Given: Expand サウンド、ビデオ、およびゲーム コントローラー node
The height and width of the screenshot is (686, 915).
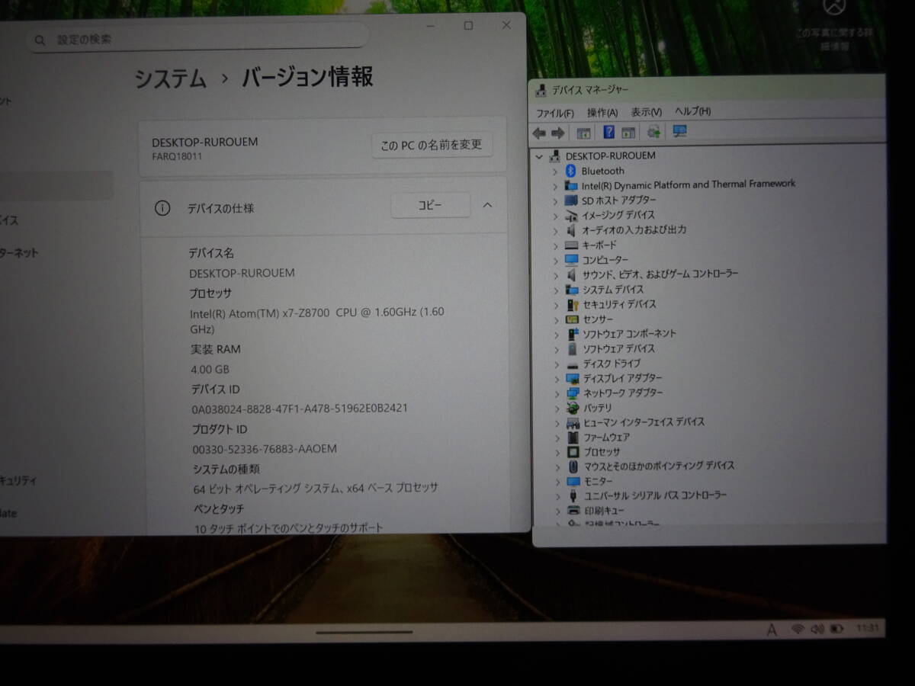Looking at the screenshot, I should [x=556, y=274].
